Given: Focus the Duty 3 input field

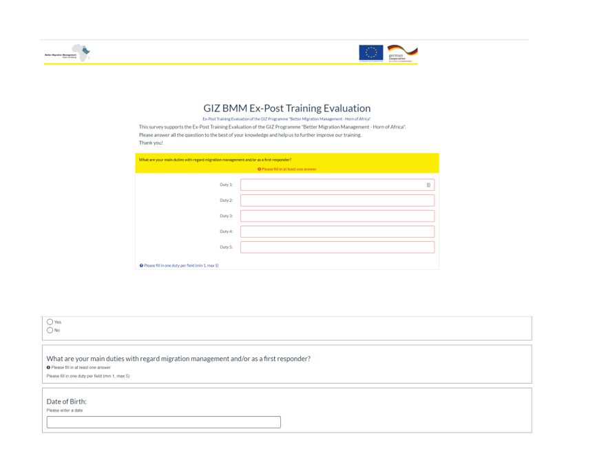Looking at the screenshot, I should [337, 216].
